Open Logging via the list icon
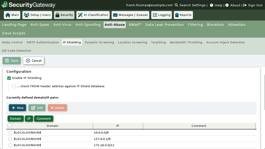This screenshot has width=265, height=149. (155, 15)
